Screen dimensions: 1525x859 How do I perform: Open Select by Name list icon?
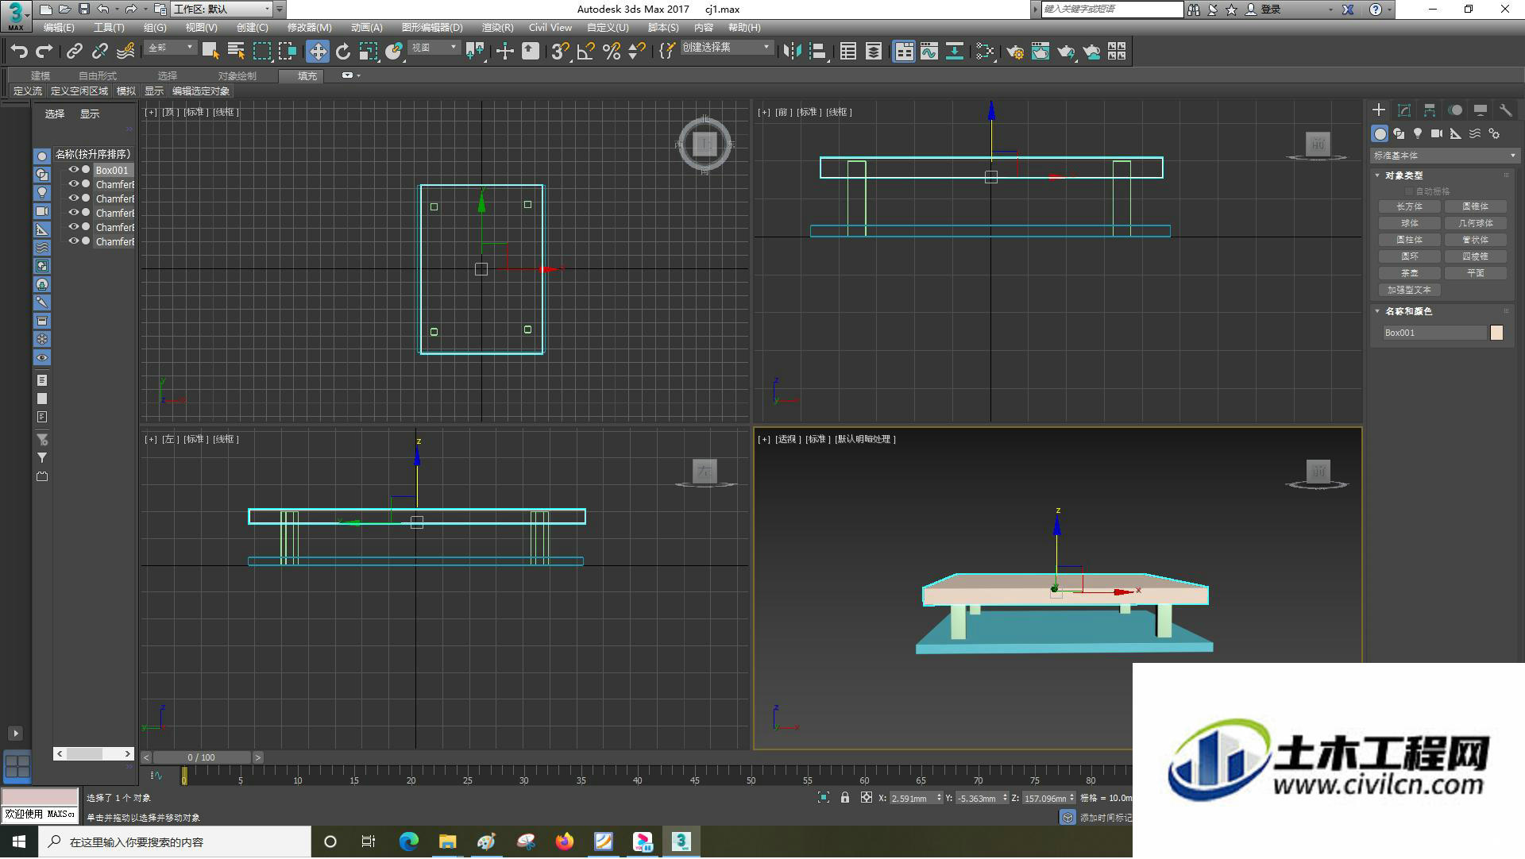point(236,52)
